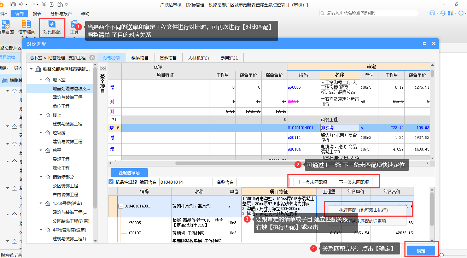Select the 分部分项 tab
This screenshot has height=258, width=467.
112,58
